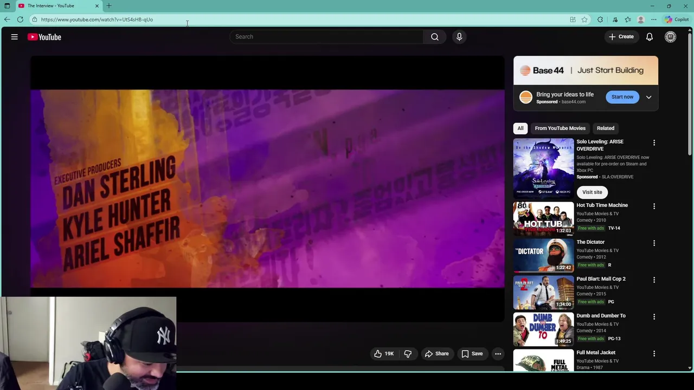The image size is (694, 390).
Task: Open tab actions menu icon
Action: pos(7,6)
